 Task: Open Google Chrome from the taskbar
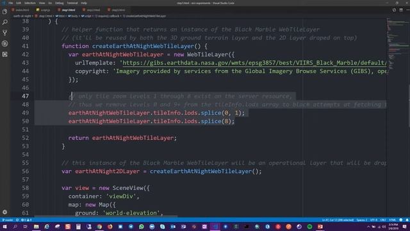[99, 227]
